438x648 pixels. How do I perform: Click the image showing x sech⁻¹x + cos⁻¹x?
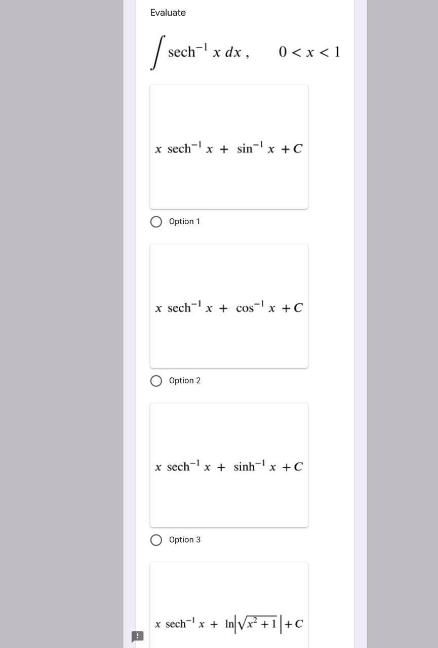[x=228, y=306]
